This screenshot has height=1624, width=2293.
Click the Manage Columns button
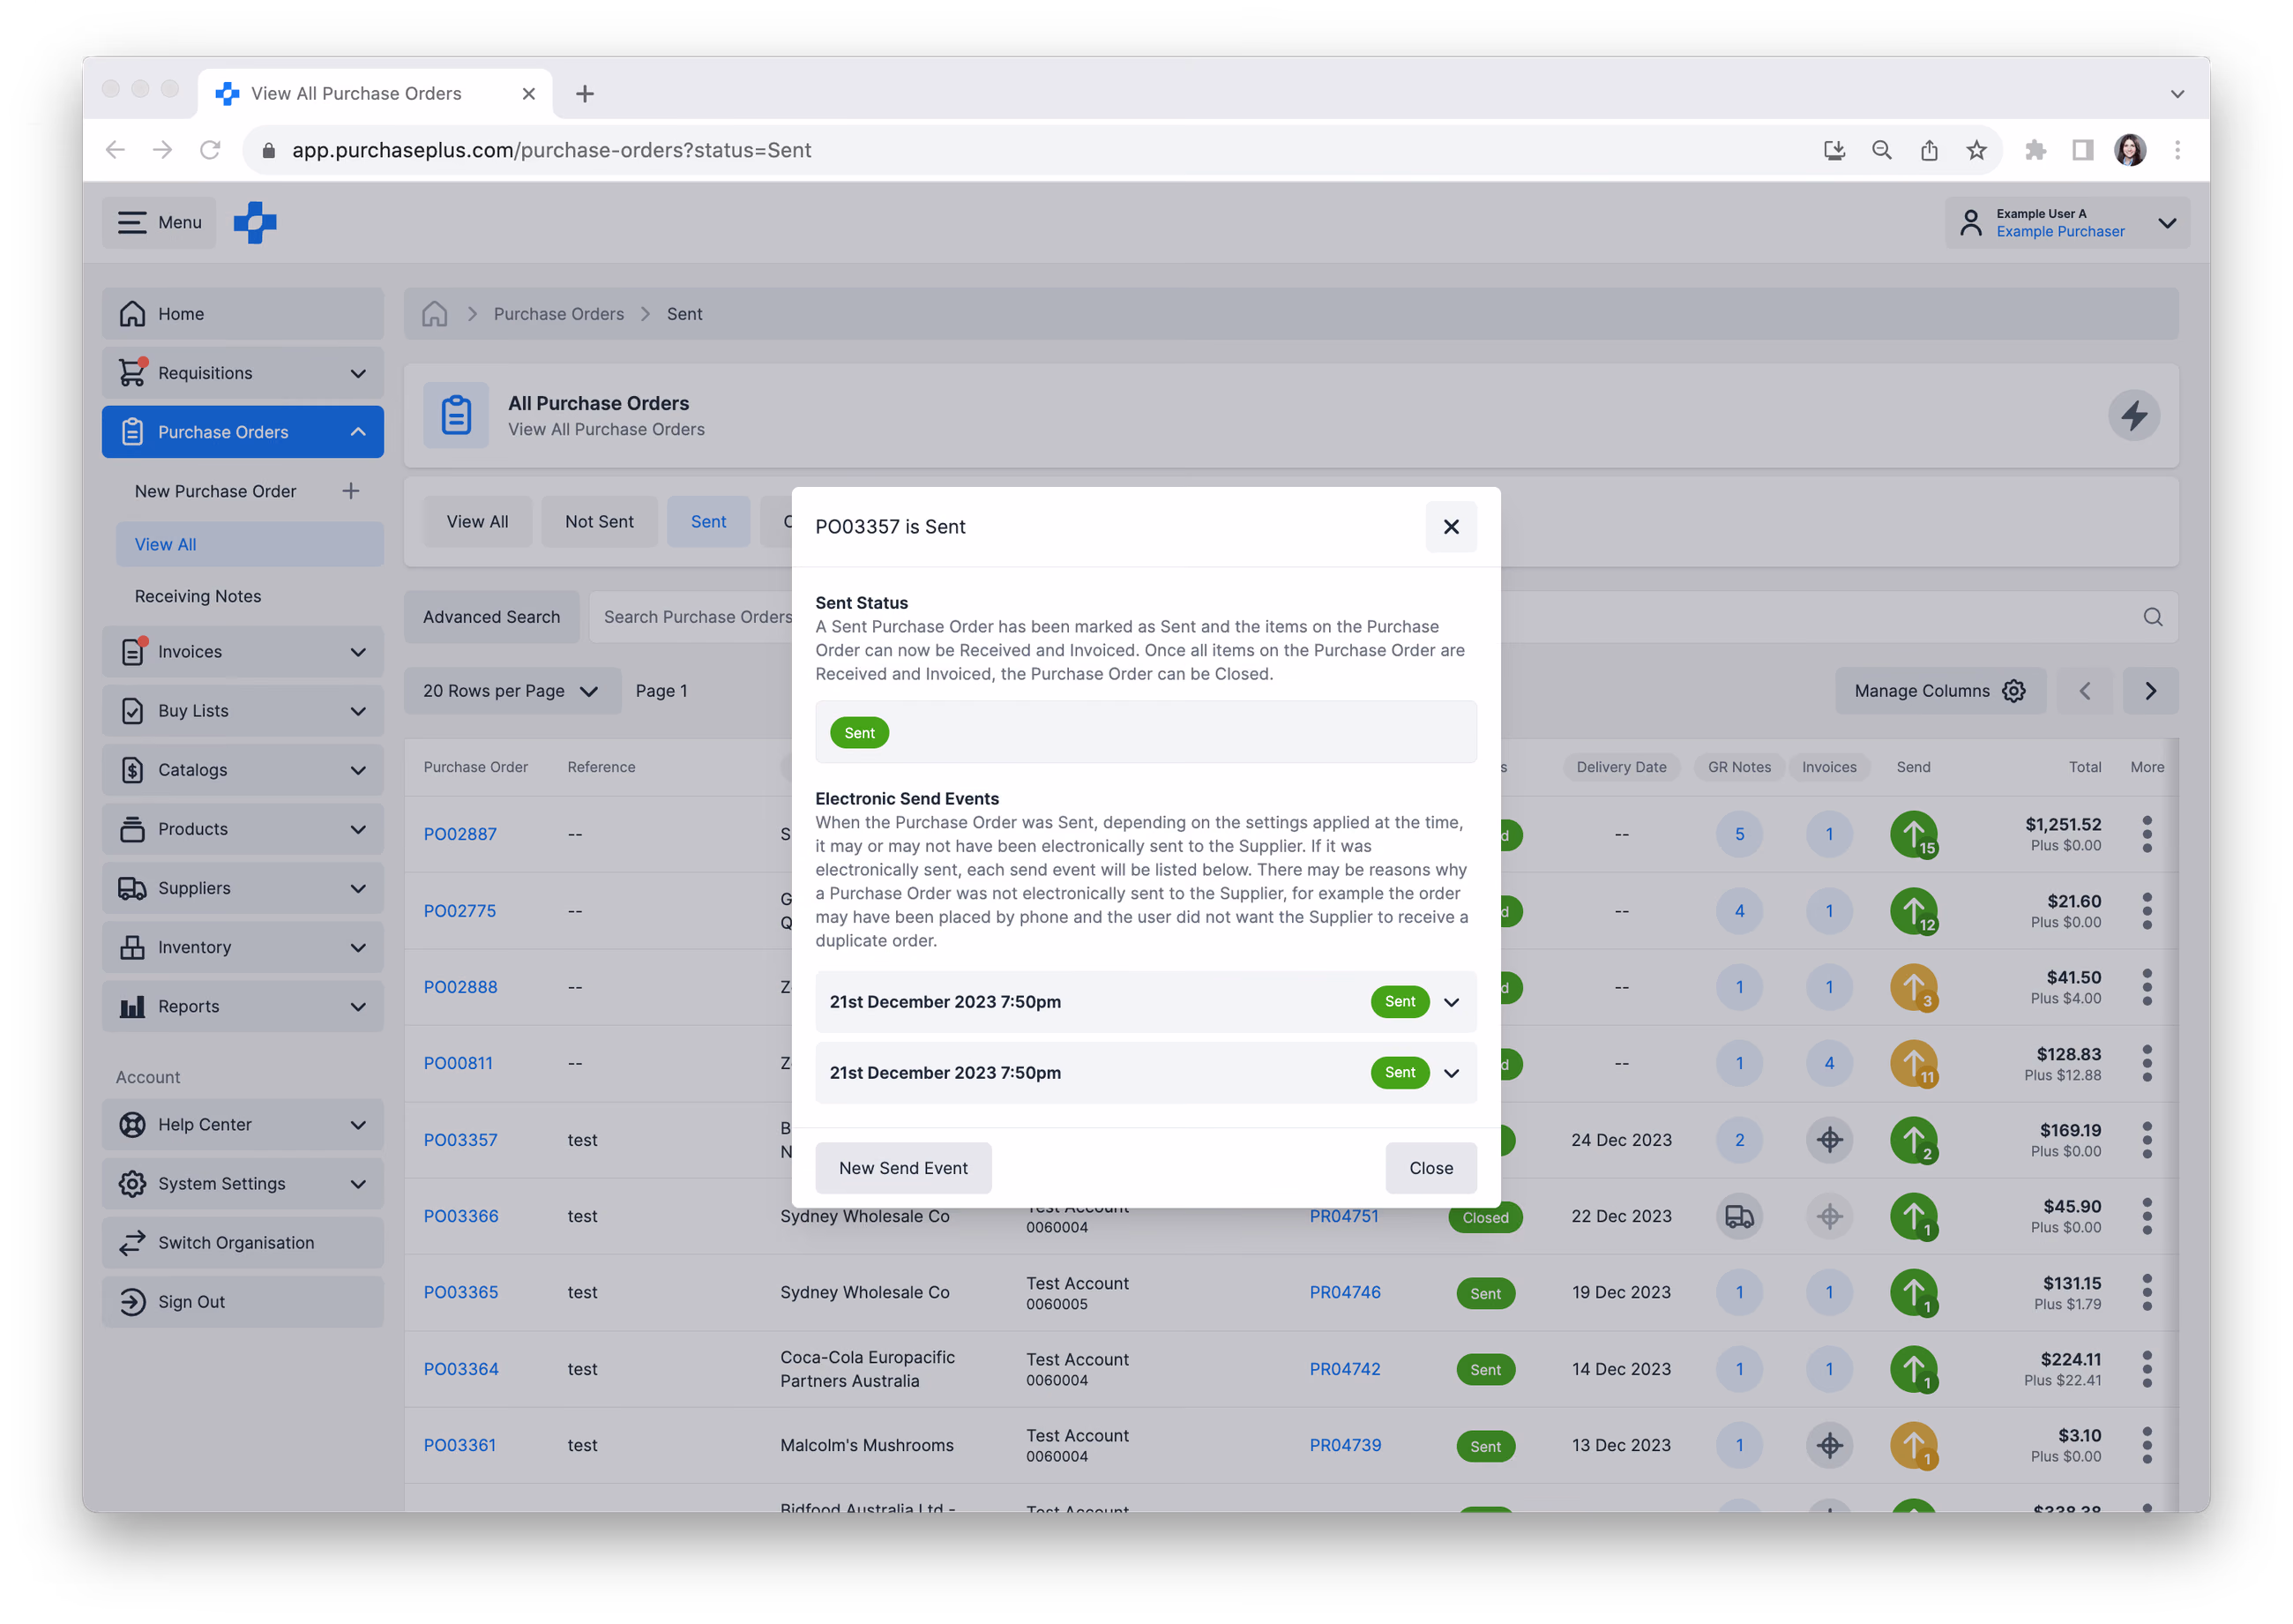coord(1939,691)
